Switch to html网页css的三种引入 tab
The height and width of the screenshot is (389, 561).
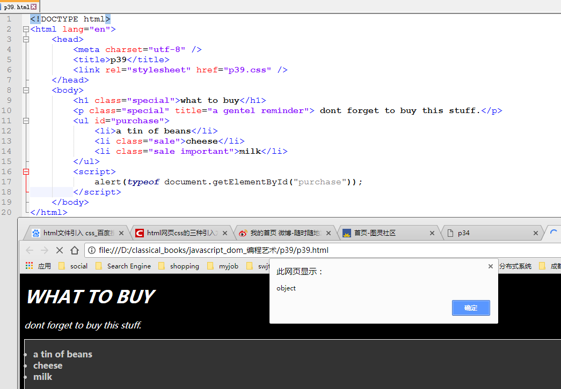pyautogui.click(x=182, y=233)
